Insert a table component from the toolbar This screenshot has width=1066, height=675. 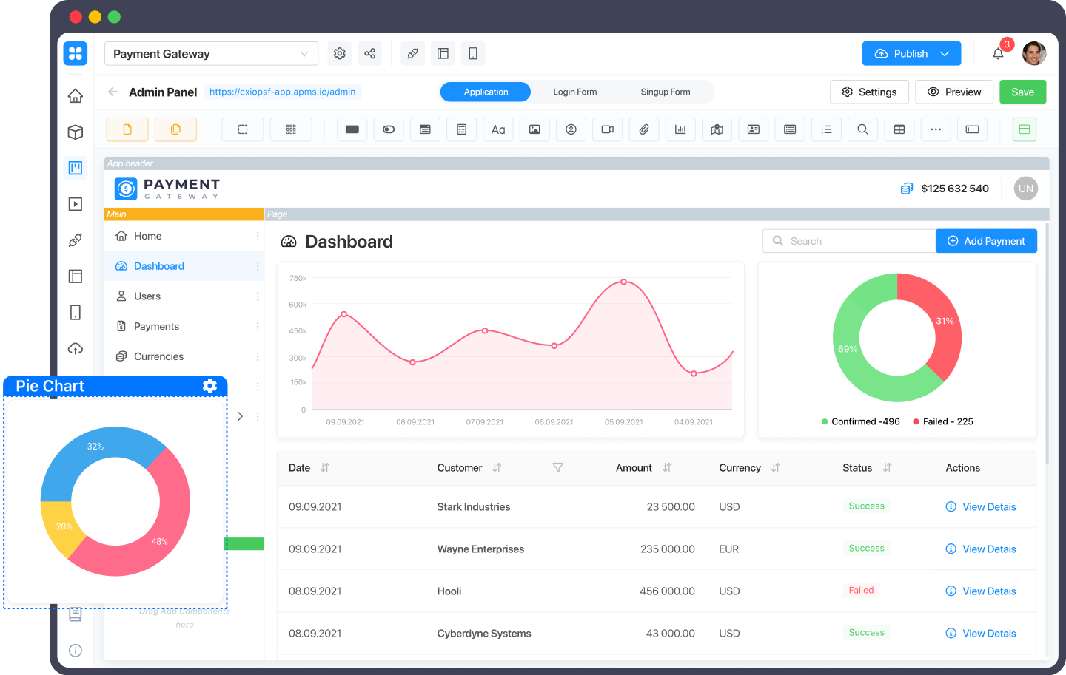pos(899,129)
